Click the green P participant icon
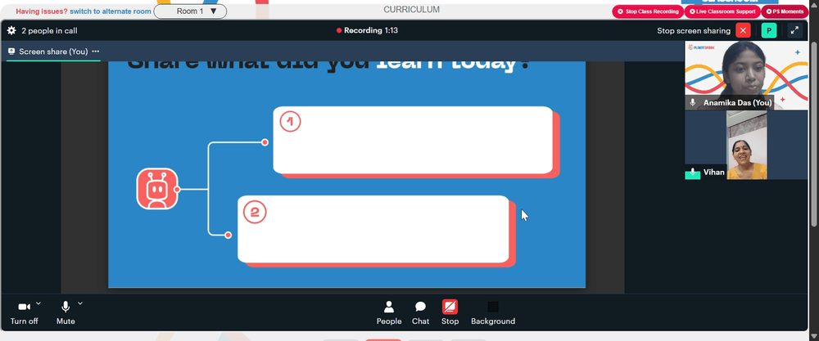Viewport: 819px width, 341px height. coord(769,30)
